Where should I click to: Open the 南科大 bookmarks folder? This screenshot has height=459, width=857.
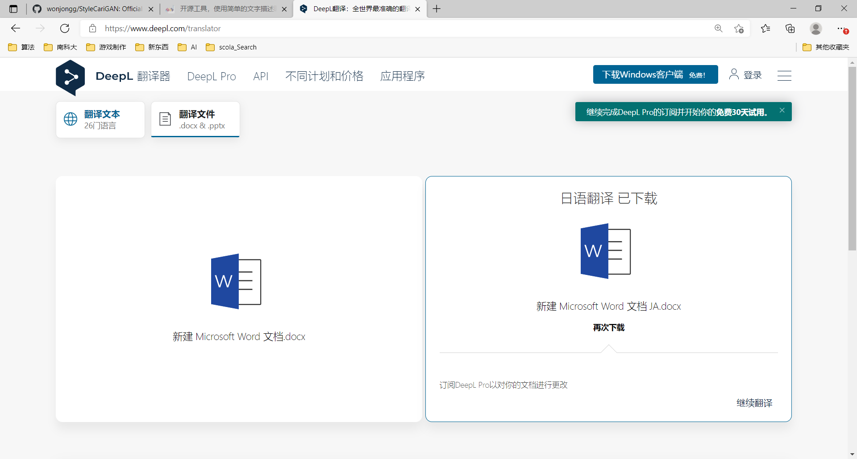click(x=61, y=47)
